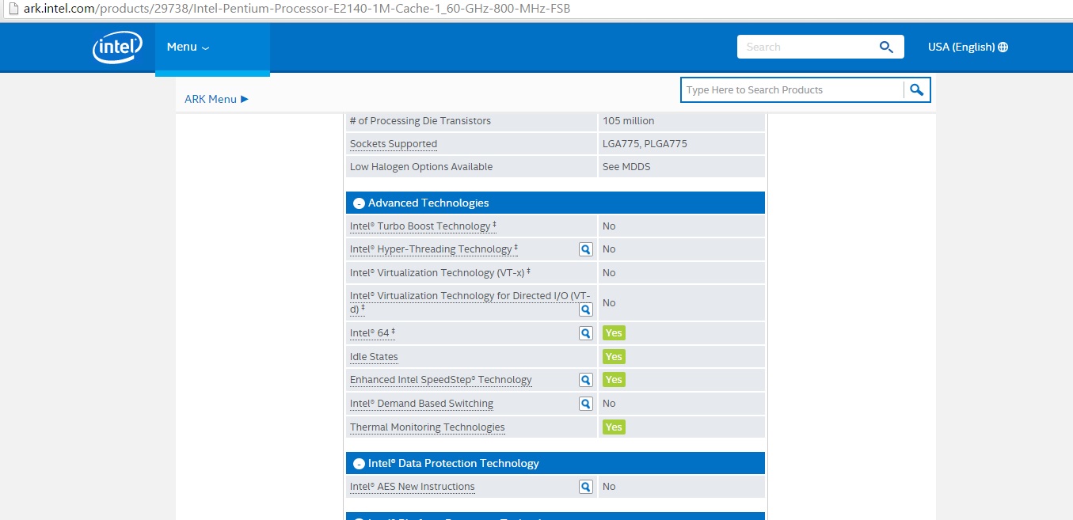1073x520 pixels.
Task: Click the Yes badge for Intel 64
Action: (614, 333)
